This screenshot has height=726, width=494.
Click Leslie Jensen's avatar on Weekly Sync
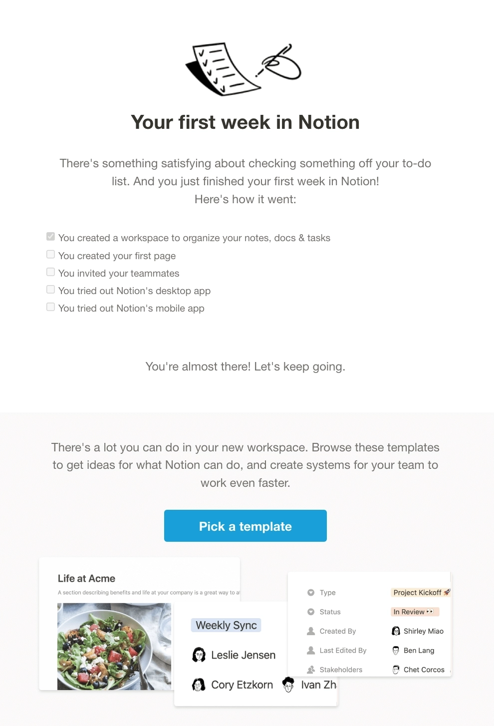(199, 654)
